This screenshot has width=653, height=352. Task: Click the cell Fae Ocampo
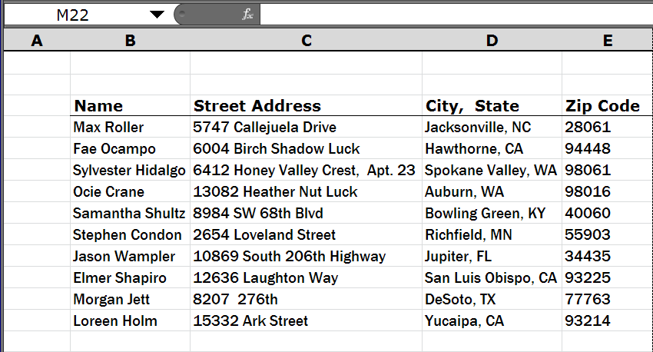click(131, 148)
